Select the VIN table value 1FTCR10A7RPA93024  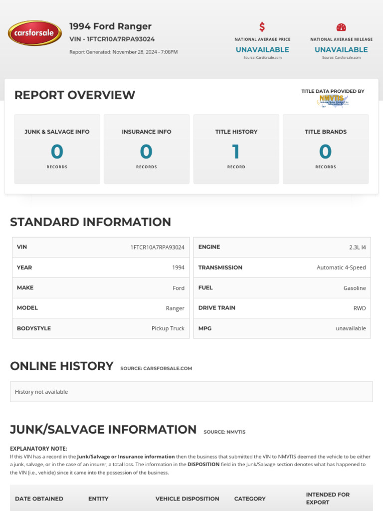click(157, 248)
